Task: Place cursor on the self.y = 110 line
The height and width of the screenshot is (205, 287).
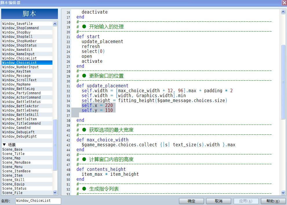Action: click(97, 110)
